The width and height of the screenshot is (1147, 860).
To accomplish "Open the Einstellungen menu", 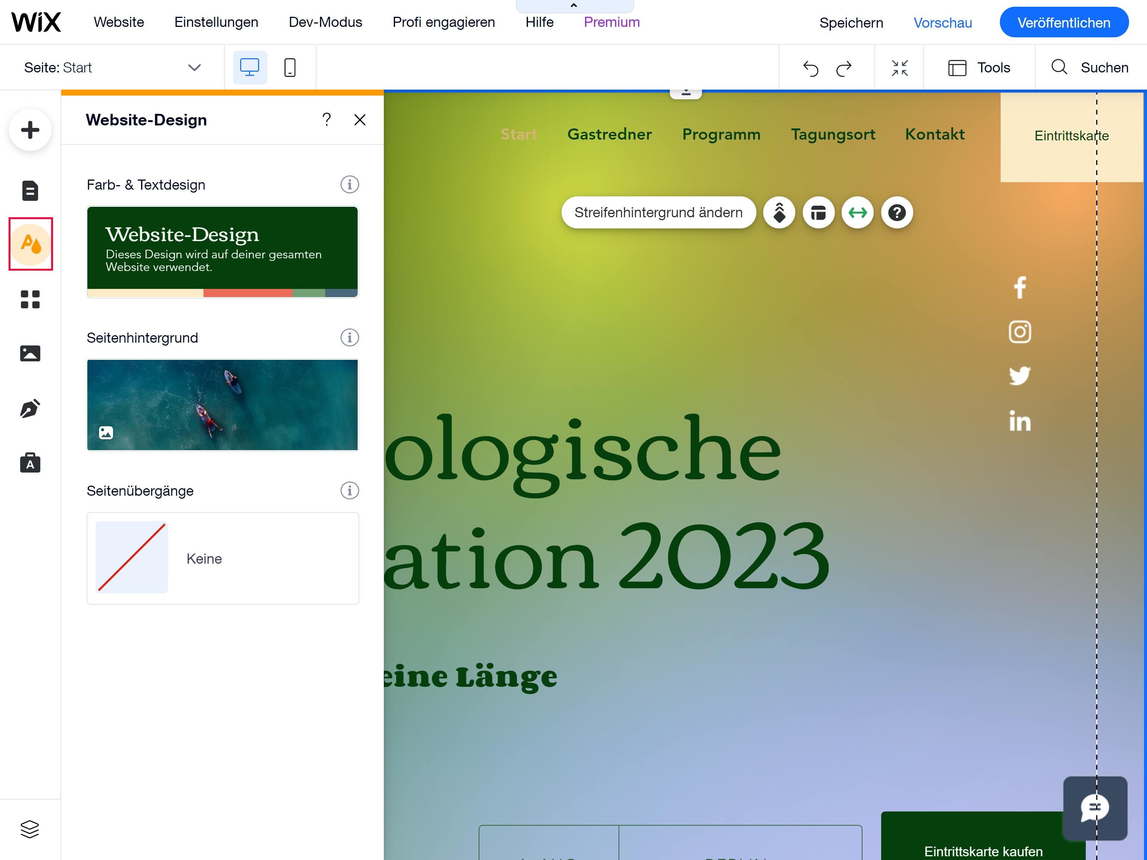I will tap(216, 22).
